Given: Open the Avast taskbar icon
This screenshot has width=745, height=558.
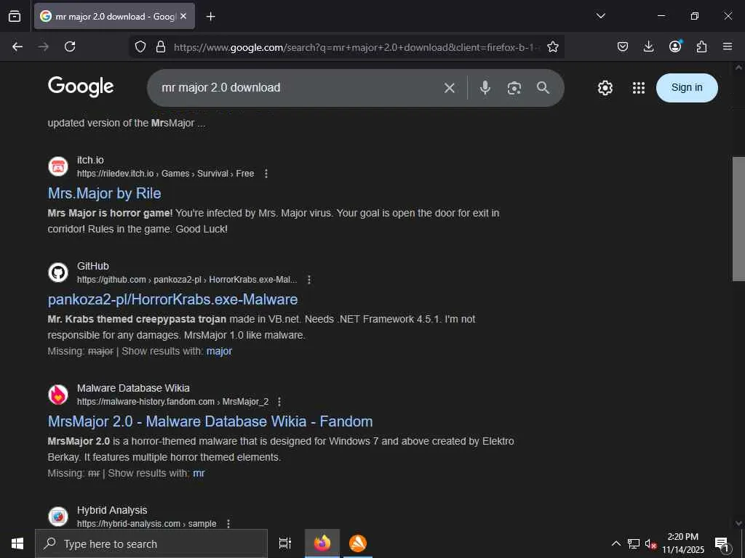Looking at the screenshot, I should pos(358,543).
